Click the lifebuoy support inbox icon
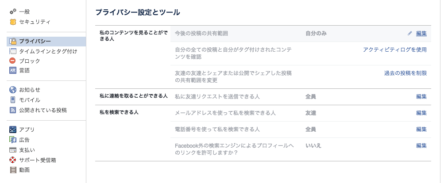 pyautogui.click(x=13, y=160)
